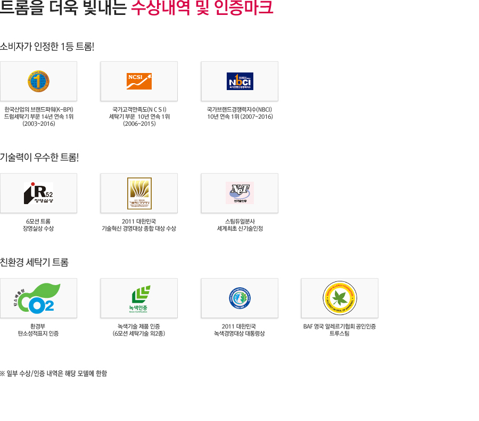Click the caption 녹색기술 제품 인증

point(139,326)
